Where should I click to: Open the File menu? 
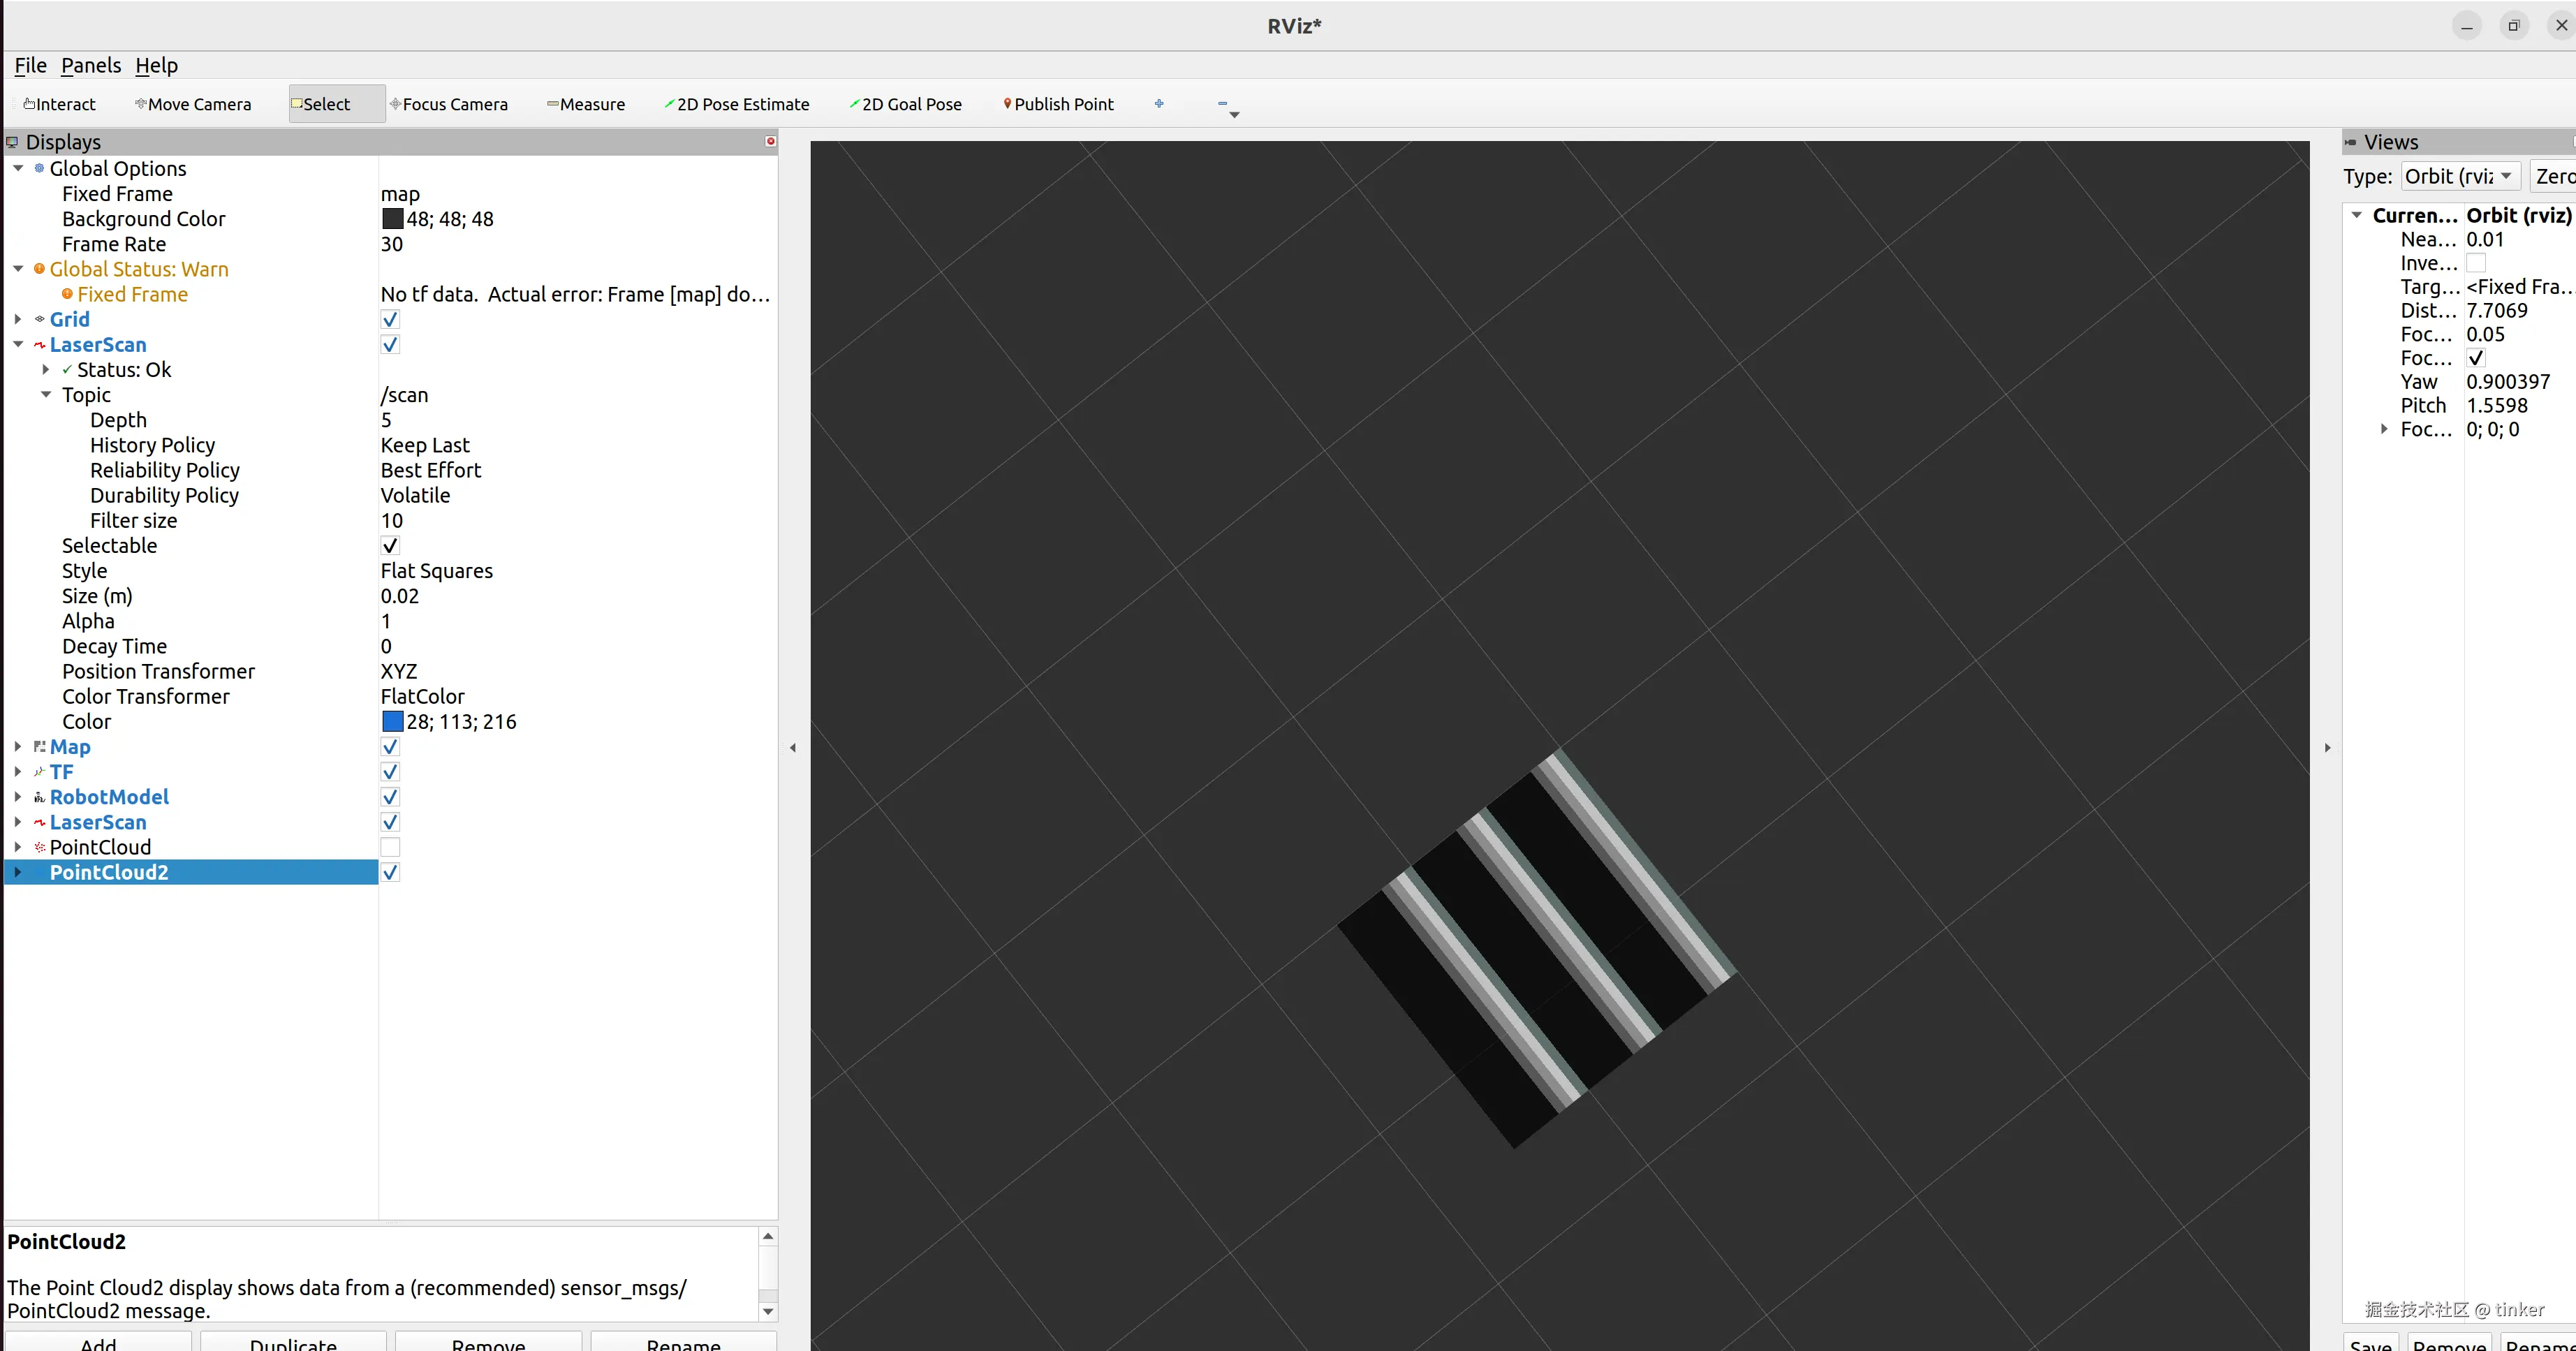click(x=30, y=65)
